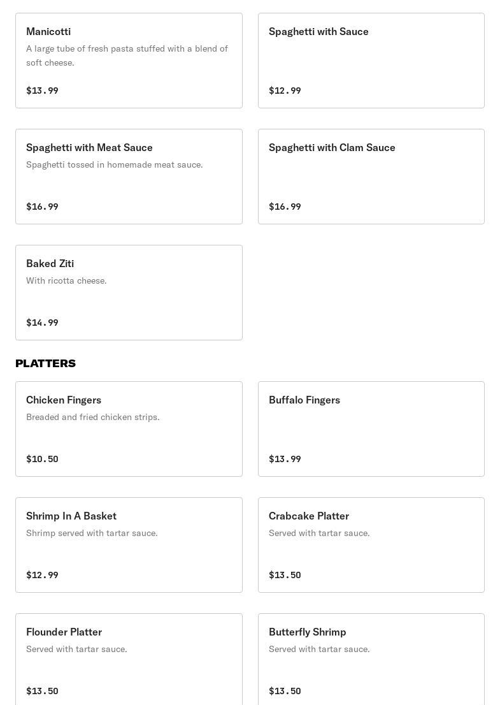Click Manicotti description about fresh pasta
This screenshot has width=500, height=705.
pos(127,55)
